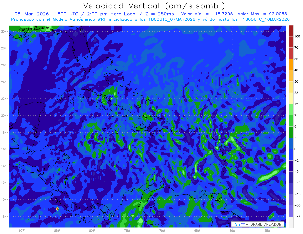This screenshot has height=234, width=303.
Task: Select the white colorbar segment below -45
Action: [291, 222]
